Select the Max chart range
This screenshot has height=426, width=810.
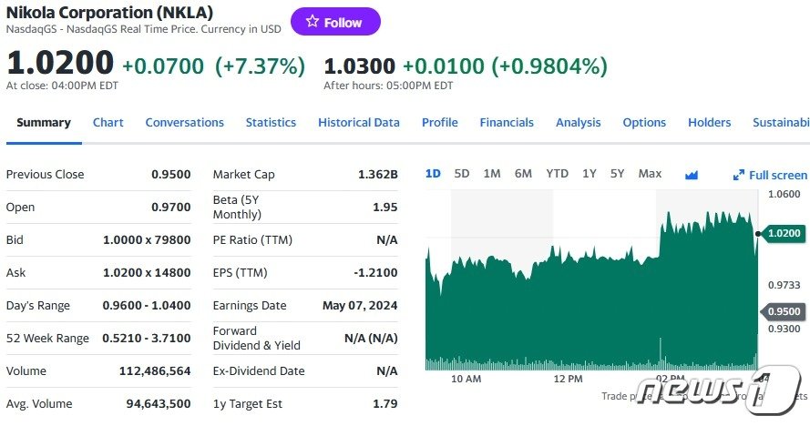[650, 174]
